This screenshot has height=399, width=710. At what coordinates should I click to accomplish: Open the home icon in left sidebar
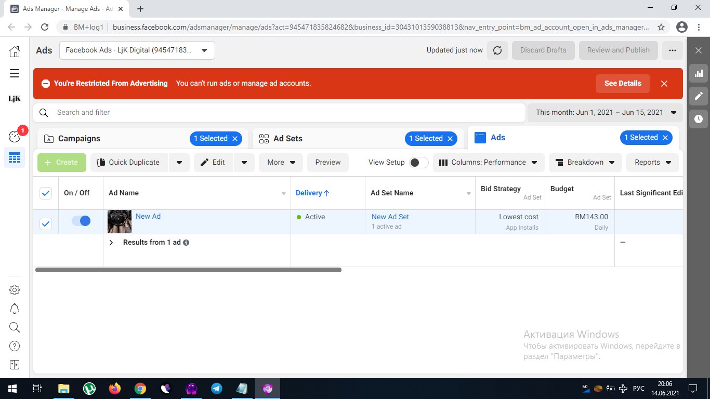(15, 51)
